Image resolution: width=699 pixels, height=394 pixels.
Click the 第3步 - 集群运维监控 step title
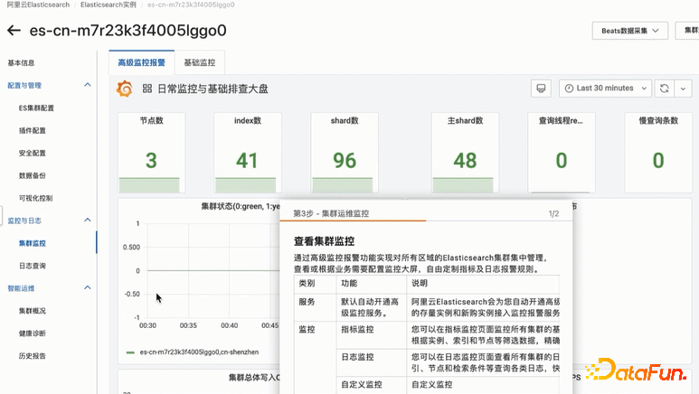pos(331,213)
